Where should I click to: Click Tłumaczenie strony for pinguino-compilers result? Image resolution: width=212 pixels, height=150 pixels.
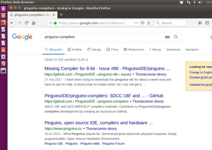tap(148, 101)
